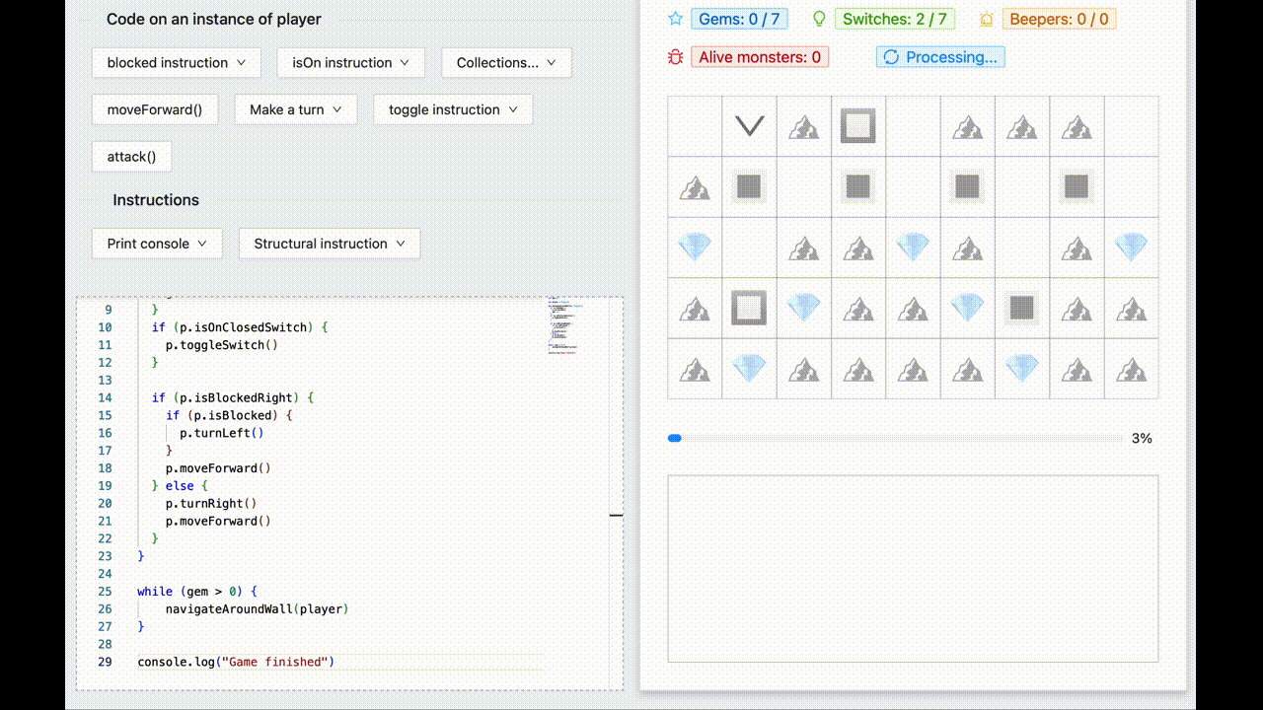This screenshot has width=1263, height=710.
Task: Click the open switch tile in the fourth grid row
Action: (x=750, y=309)
